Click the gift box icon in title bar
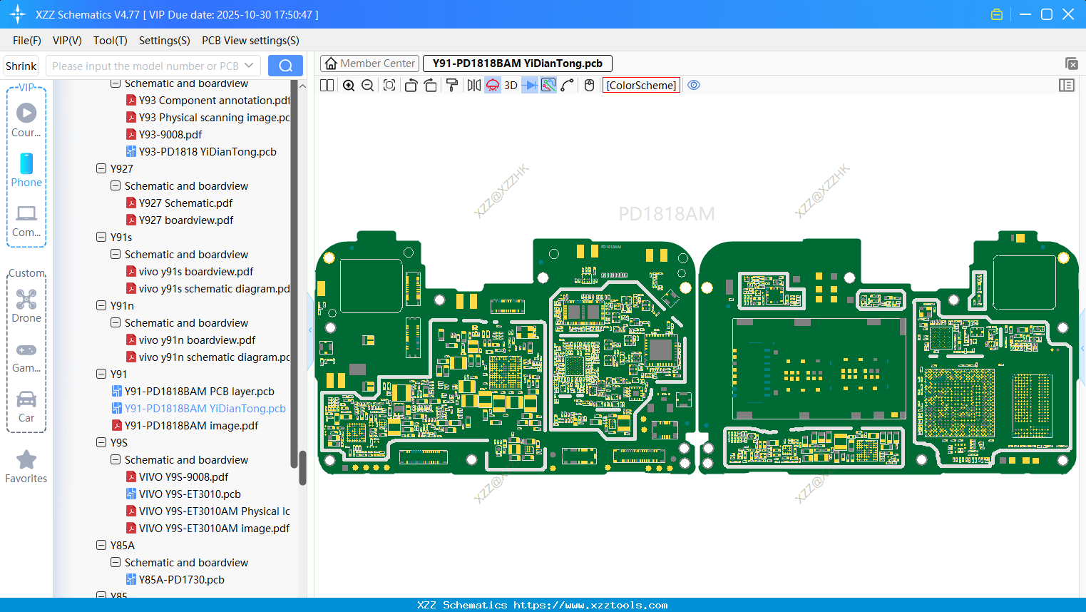1086x612 pixels. [997, 14]
